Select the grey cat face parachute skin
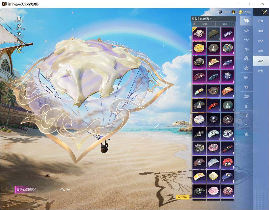The width and height of the screenshot is (269, 210). pos(213,91)
